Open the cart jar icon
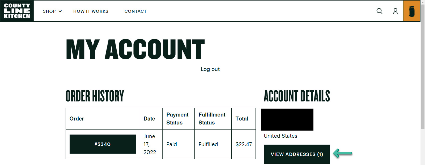Image resolution: width=425 pixels, height=165 pixels. (411, 11)
